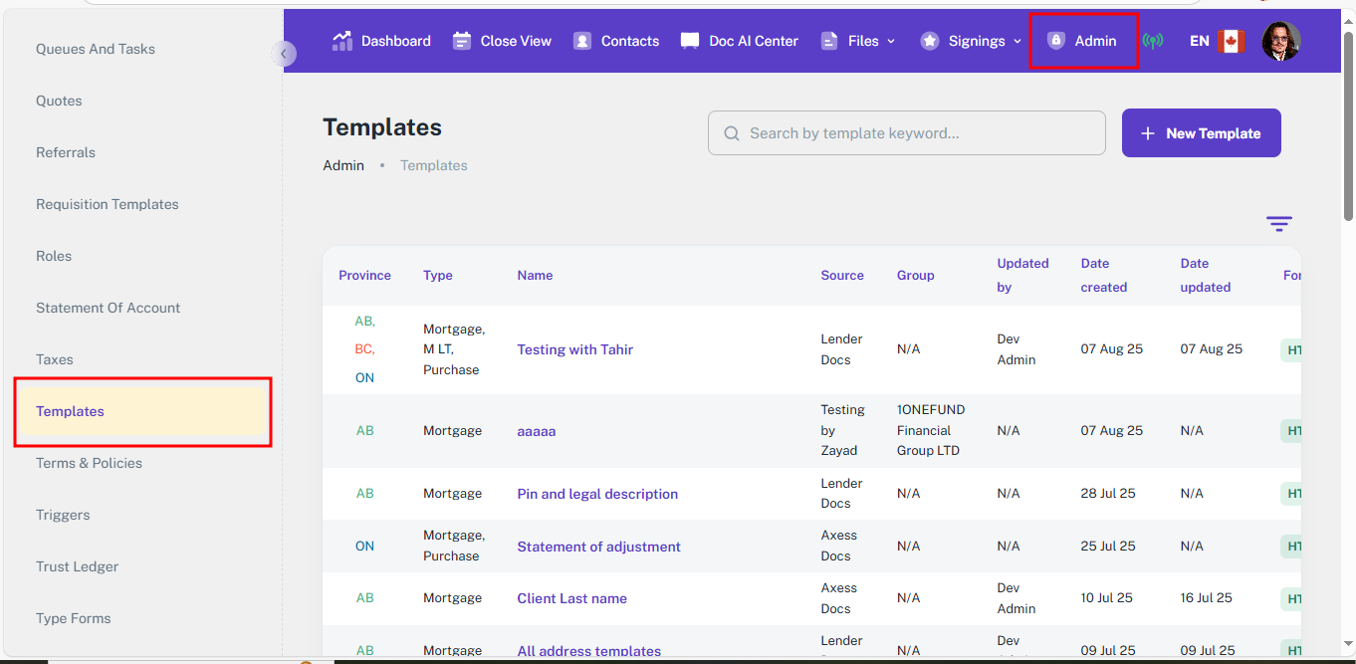Open the filter icon above table
Screen dimensions: 1356x664
1279,224
